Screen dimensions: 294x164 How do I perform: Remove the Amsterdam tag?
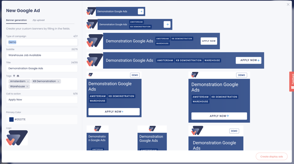(x=28, y=81)
